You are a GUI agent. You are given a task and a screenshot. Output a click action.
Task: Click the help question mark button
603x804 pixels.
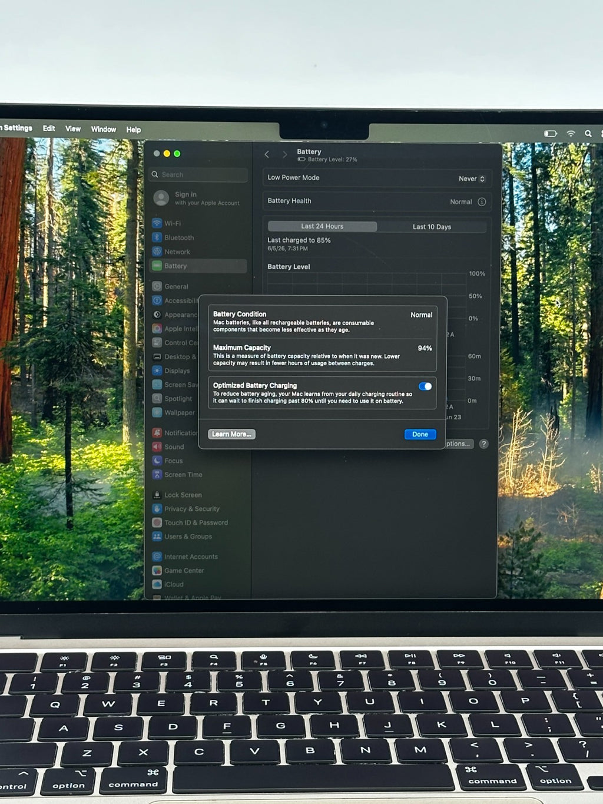(483, 444)
